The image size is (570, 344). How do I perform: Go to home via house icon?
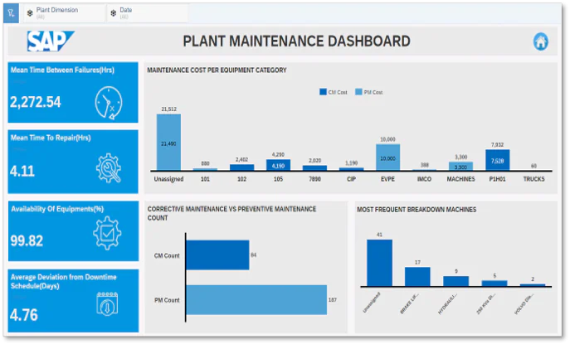(541, 41)
